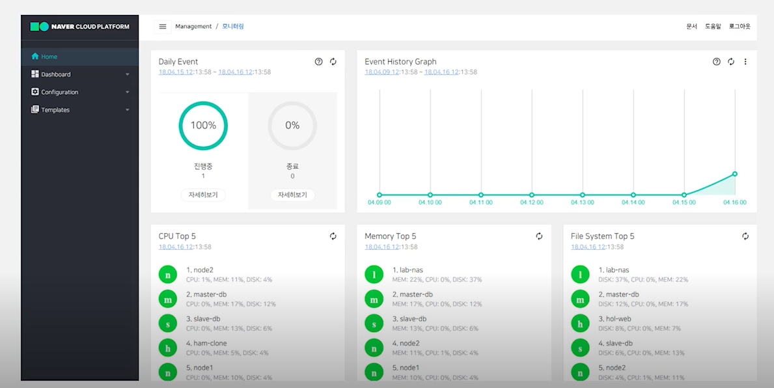Click Daily Event start date 18.04.15 12

(x=176, y=72)
